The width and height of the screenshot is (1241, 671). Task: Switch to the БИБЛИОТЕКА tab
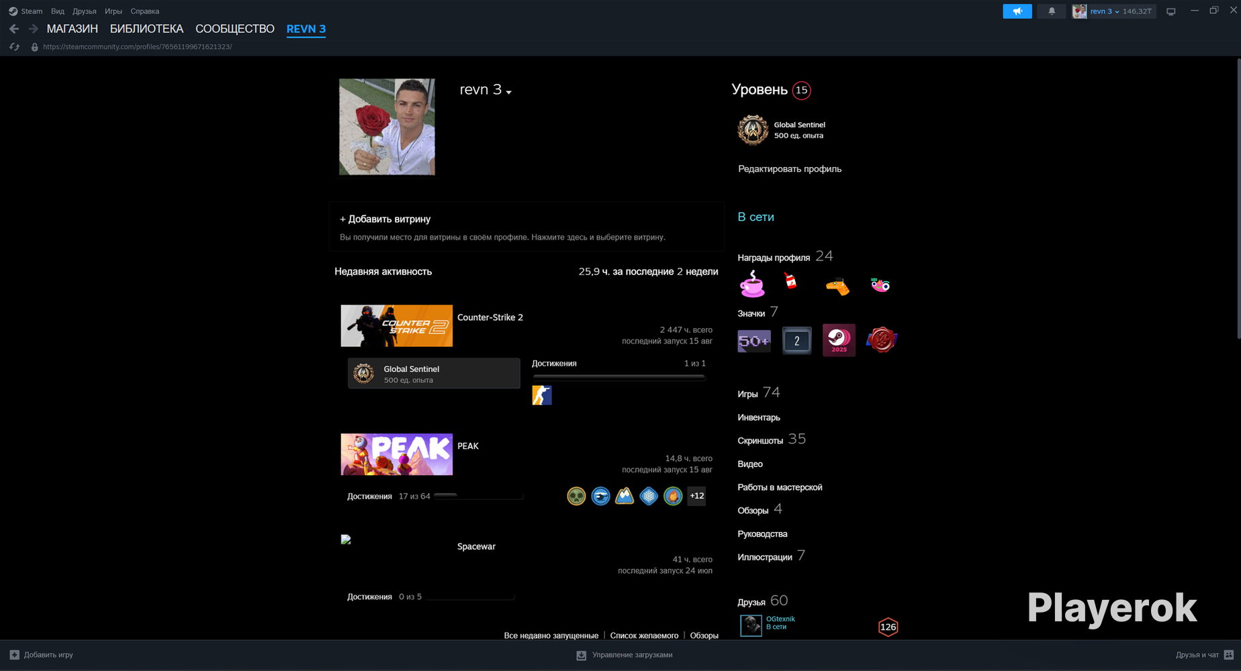(146, 29)
